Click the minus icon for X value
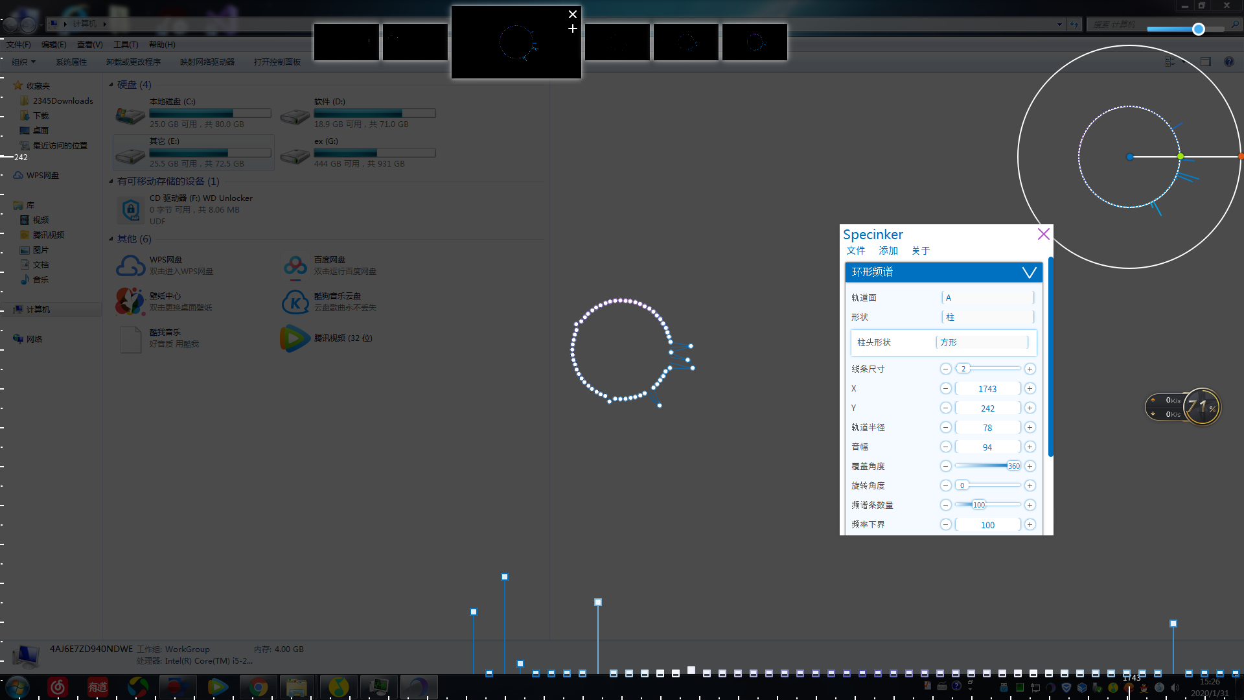1244x700 pixels. tap(946, 388)
